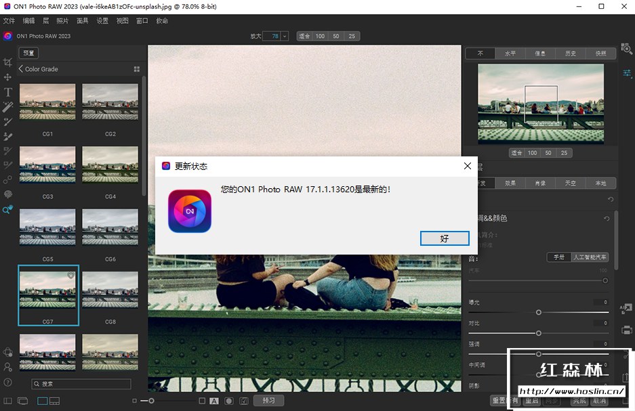The image size is (635, 411).
Task: Switch to the Info (信息) tab
Action: [x=540, y=53]
